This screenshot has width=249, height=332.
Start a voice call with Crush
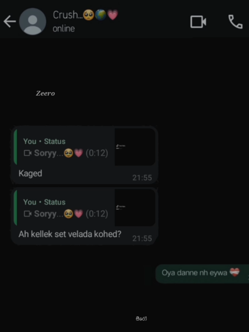236,21
